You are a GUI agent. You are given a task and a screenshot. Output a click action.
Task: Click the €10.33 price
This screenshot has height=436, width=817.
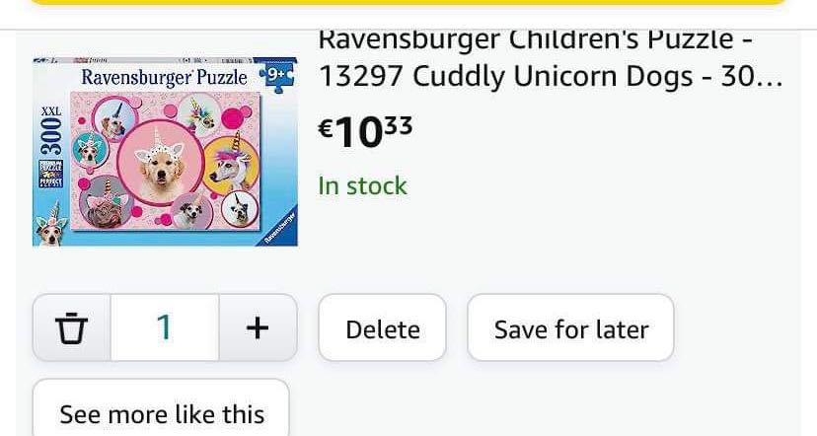[365, 130]
